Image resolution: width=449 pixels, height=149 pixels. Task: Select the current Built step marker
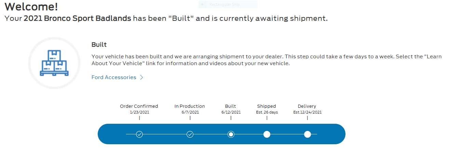pyautogui.click(x=231, y=134)
